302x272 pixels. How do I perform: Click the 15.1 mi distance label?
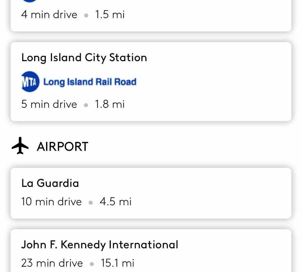coord(118,263)
